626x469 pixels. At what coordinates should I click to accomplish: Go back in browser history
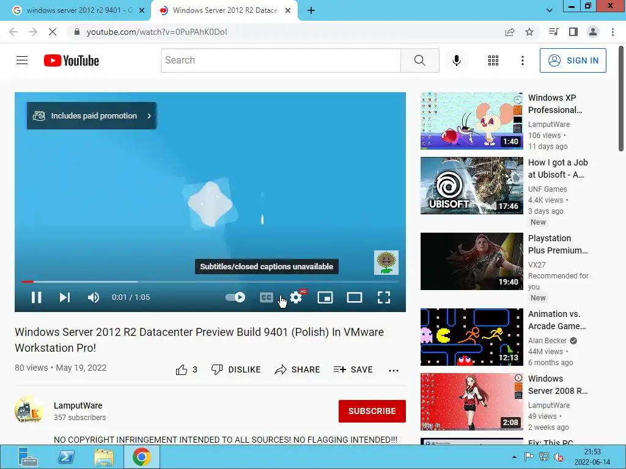(13, 32)
